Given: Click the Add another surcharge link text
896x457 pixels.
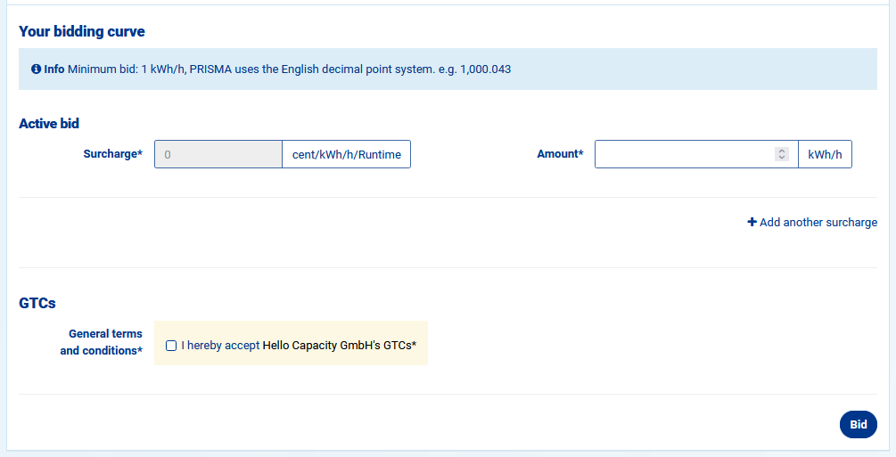Looking at the screenshot, I should tap(818, 223).
